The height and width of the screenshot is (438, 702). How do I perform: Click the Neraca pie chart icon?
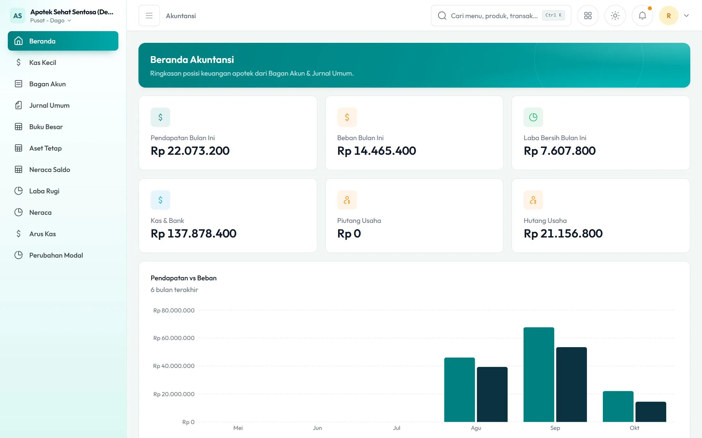pos(19,212)
